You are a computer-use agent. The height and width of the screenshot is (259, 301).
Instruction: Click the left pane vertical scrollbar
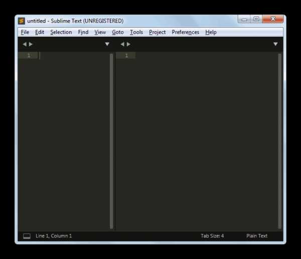[x=111, y=141]
